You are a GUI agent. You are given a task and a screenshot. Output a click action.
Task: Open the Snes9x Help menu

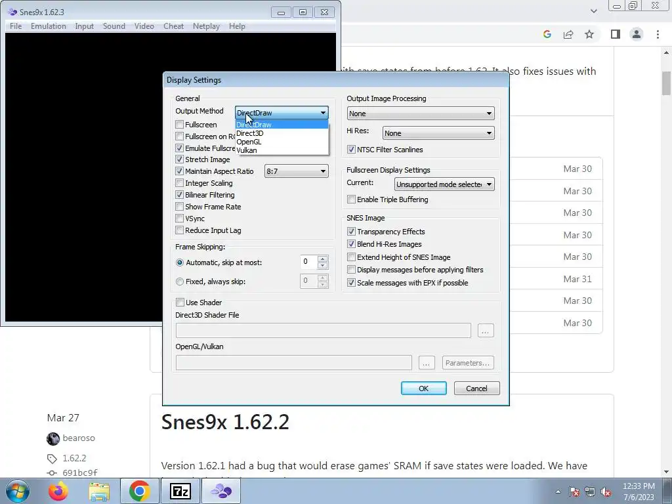coord(237,26)
